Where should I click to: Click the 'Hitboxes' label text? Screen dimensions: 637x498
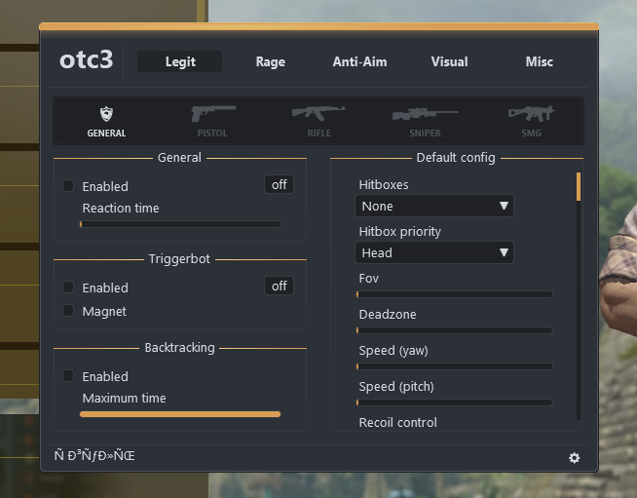point(384,184)
